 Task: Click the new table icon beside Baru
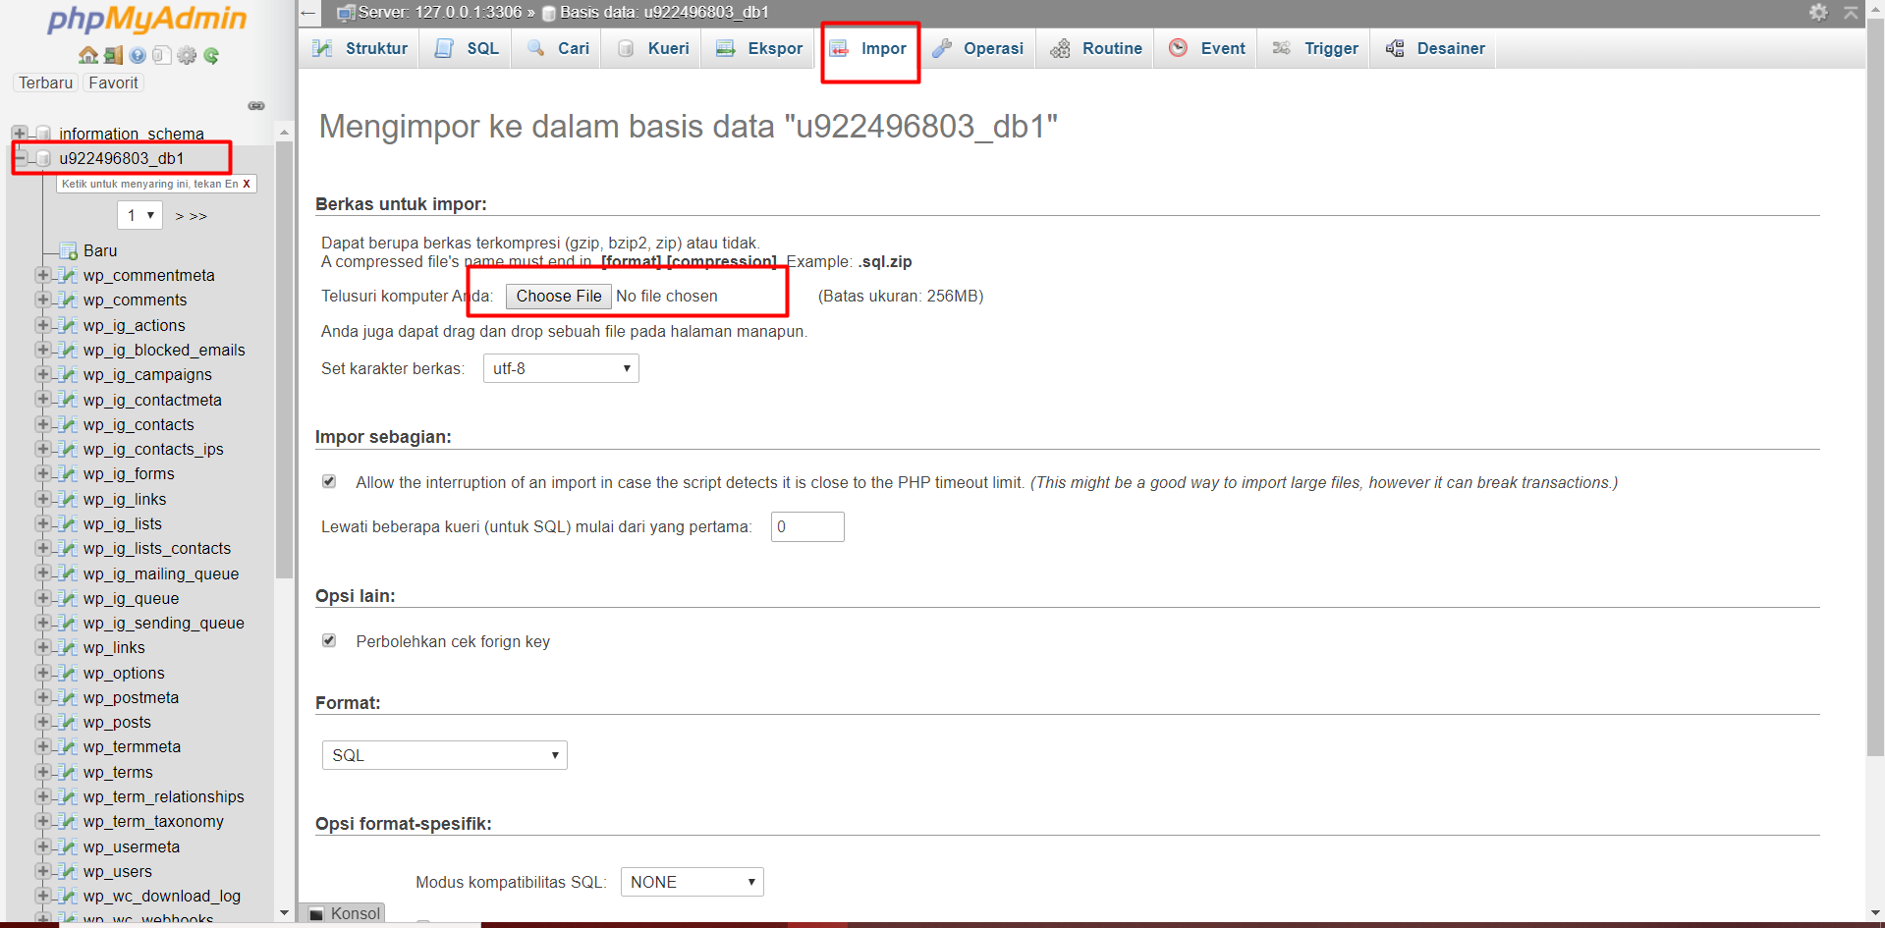coord(68,250)
